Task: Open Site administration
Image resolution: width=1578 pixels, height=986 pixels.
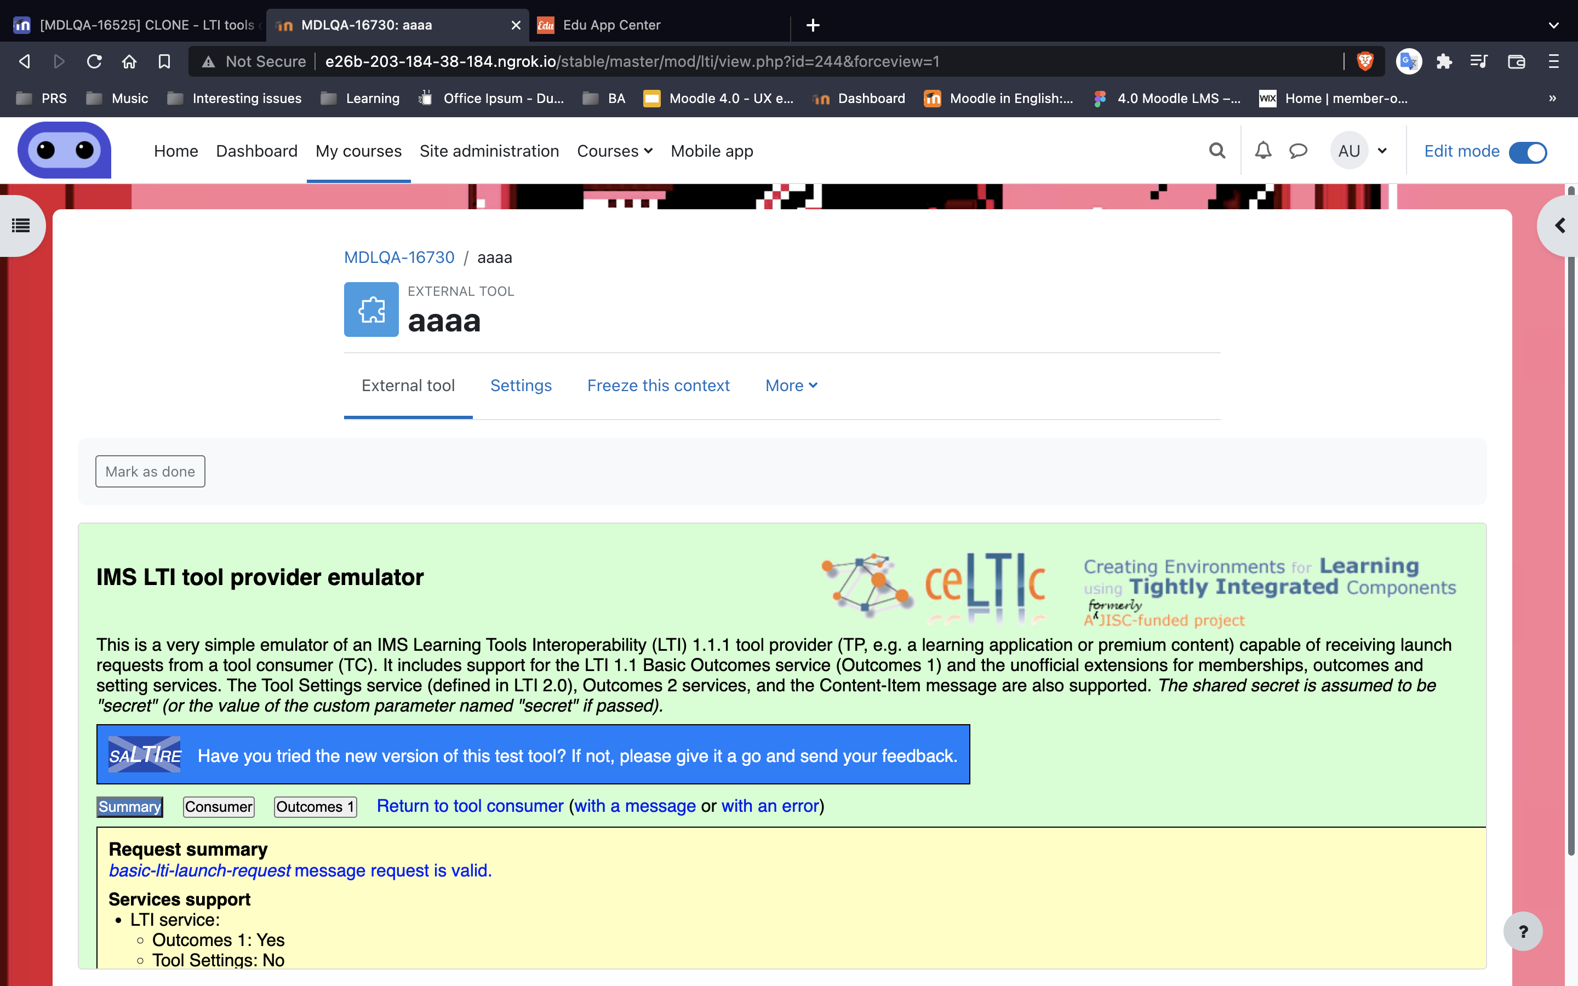Action: click(489, 151)
